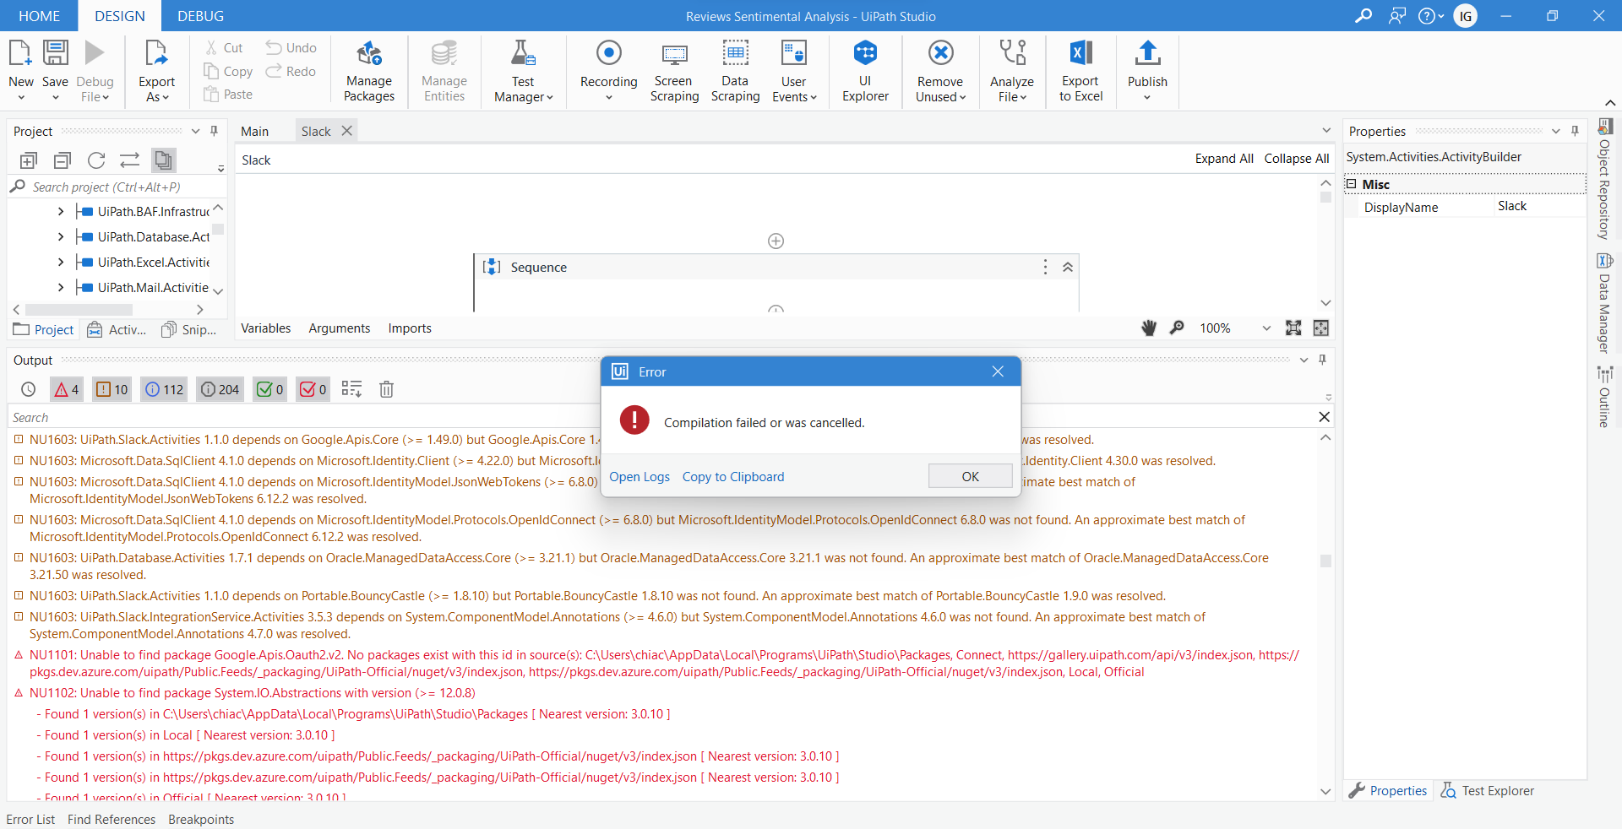1622x829 pixels.
Task: Clear the Output panel with trash icon
Action: pos(386,389)
